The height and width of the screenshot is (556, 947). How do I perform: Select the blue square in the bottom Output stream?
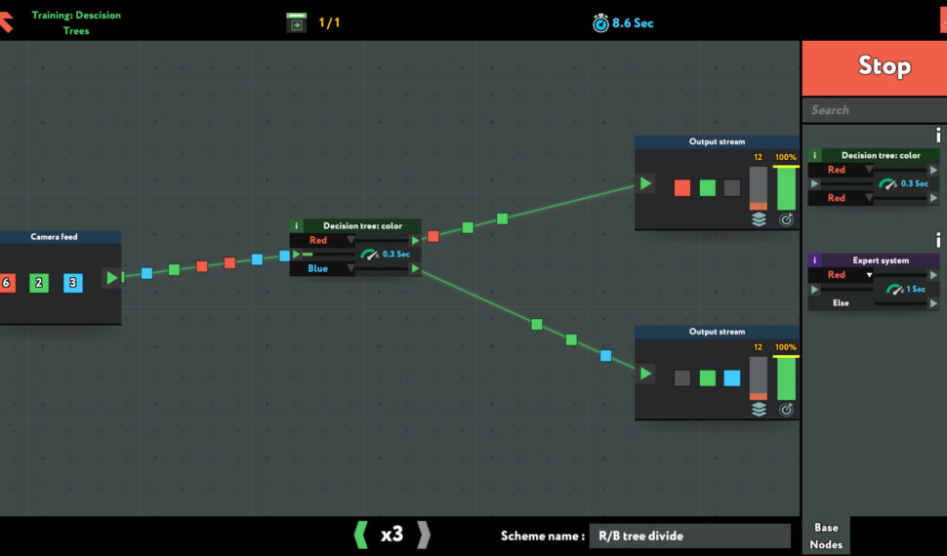coord(731,377)
